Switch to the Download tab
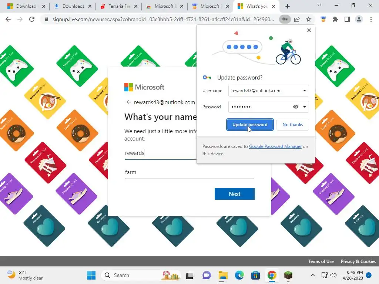Screen dimensions: 379x284 coord(26,6)
